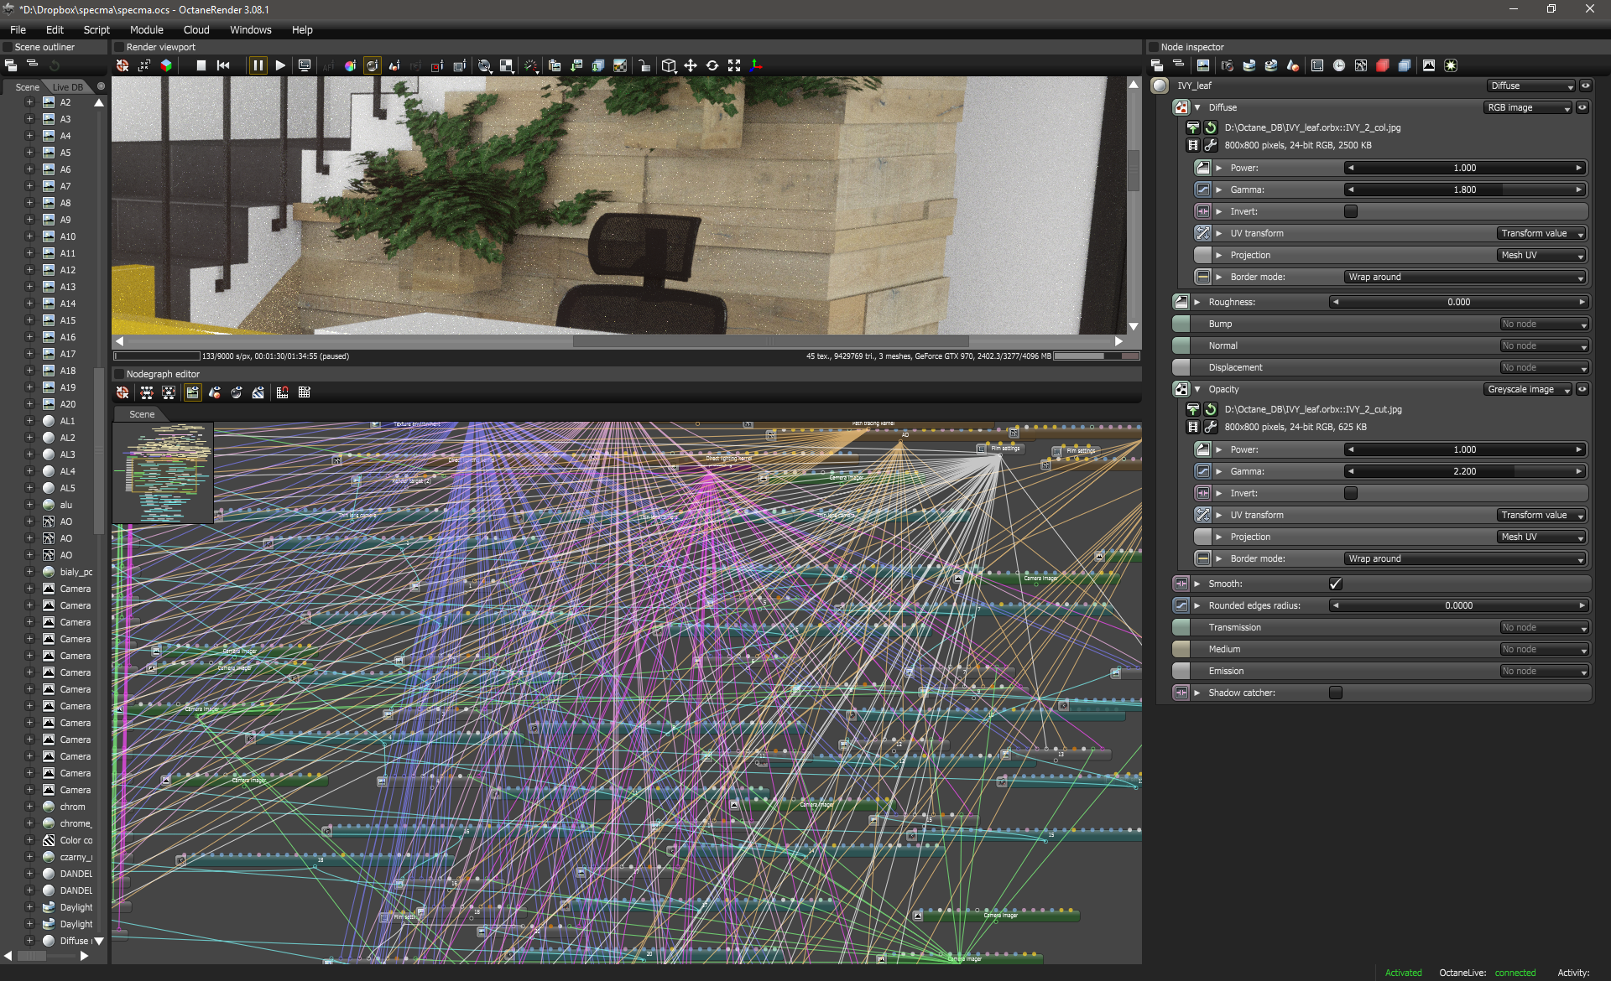Click the Emission No node button
This screenshot has height=981, width=1611.
click(1544, 671)
